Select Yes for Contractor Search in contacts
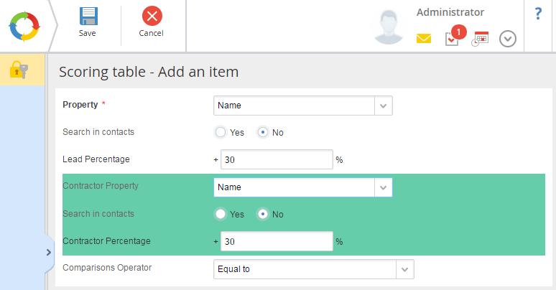This screenshot has height=290, width=556. click(221, 214)
